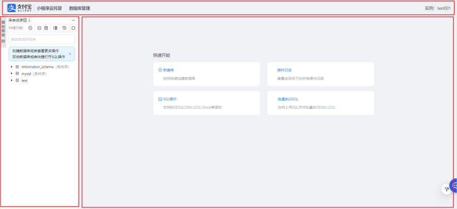Select 数据库管理 in the header

coord(80,9)
